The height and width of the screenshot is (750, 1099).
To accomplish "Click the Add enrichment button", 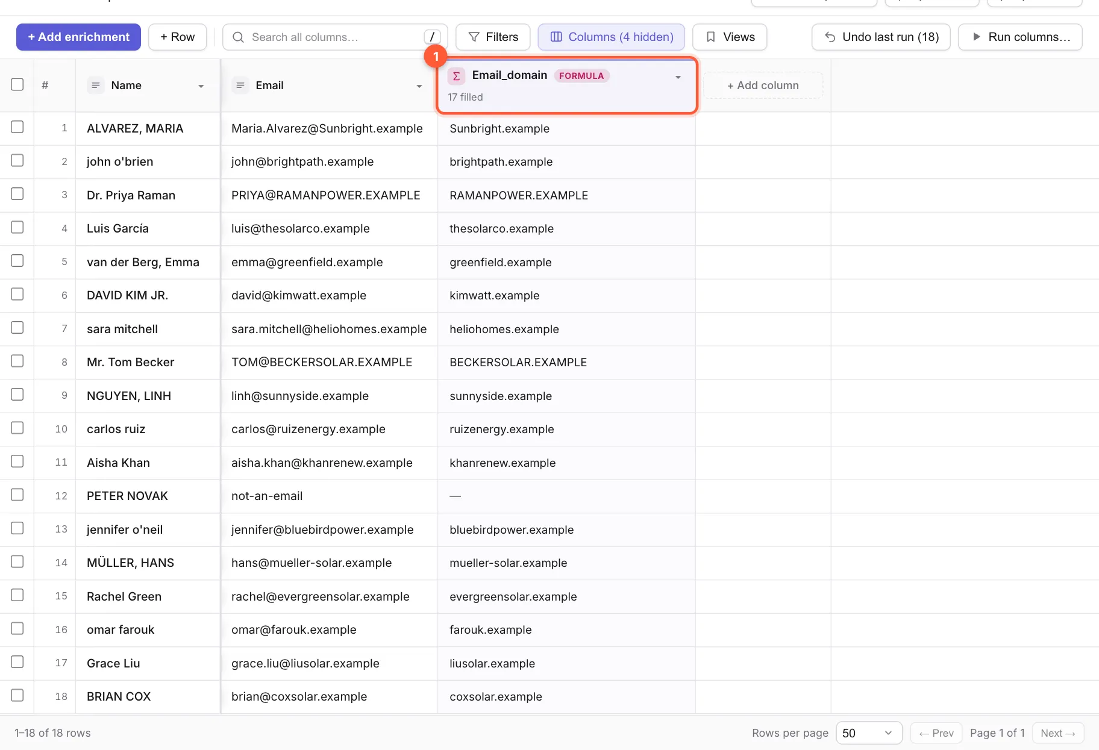I will (78, 37).
